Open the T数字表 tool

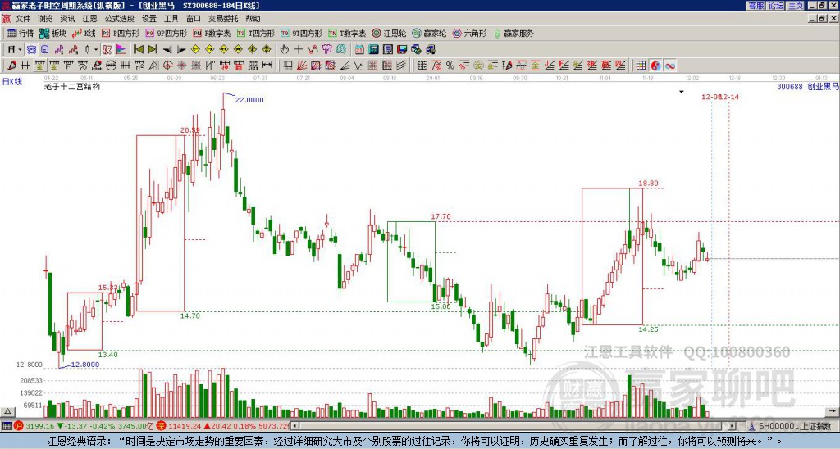[x=347, y=33]
